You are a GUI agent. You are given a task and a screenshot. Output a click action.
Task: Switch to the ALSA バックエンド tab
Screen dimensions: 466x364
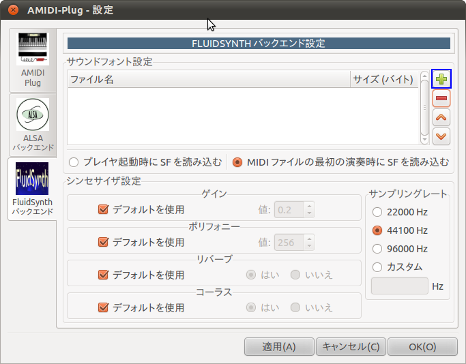pos(33,125)
